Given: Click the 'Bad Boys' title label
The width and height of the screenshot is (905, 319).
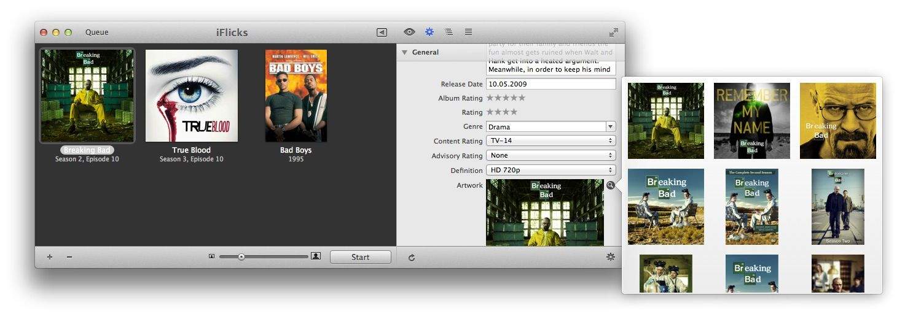Looking at the screenshot, I should click(296, 150).
